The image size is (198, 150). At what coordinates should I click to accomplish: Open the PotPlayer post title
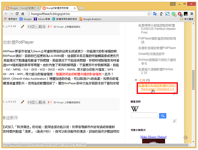(x=18, y=42)
